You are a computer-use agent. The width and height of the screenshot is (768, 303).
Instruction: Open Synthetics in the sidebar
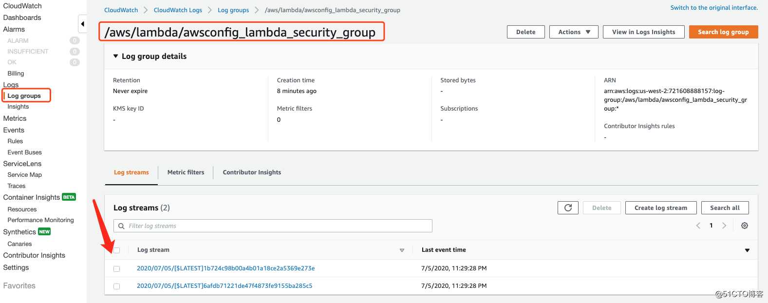pos(19,232)
